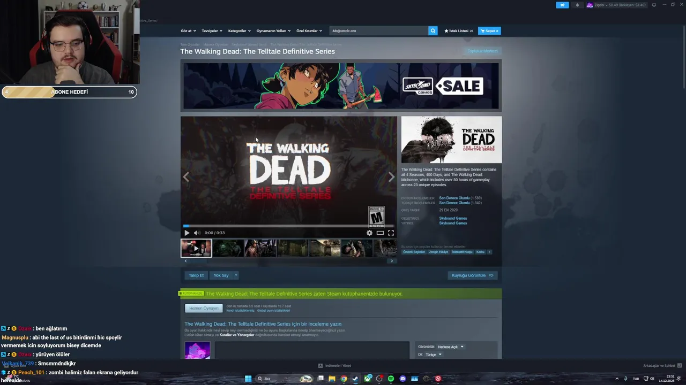
Task: Click the Yok Say button
Action: pos(221,275)
